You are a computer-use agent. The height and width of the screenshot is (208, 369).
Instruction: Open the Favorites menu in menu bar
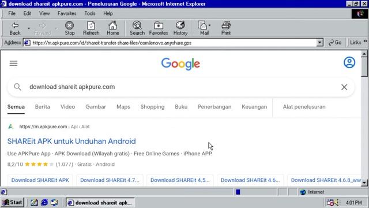(67, 13)
